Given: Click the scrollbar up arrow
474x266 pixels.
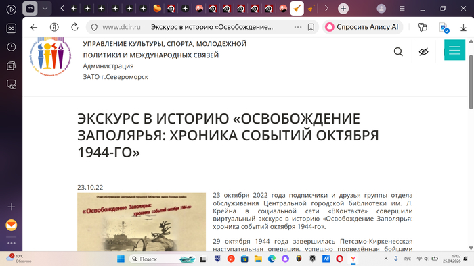Looking at the screenshot, I should click(471, 41).
